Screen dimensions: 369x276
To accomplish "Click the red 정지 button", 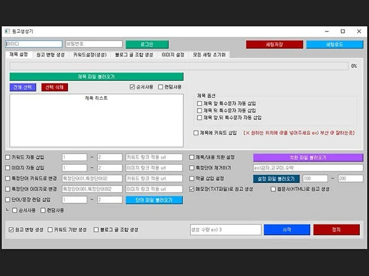I will coord(336,230).
